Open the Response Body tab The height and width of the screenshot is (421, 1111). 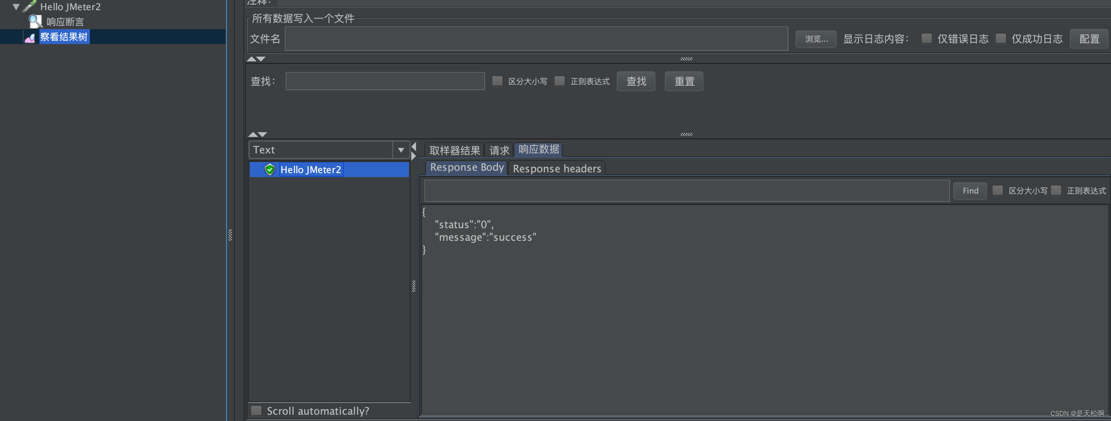pyautogui.click(x=466, y=167)
